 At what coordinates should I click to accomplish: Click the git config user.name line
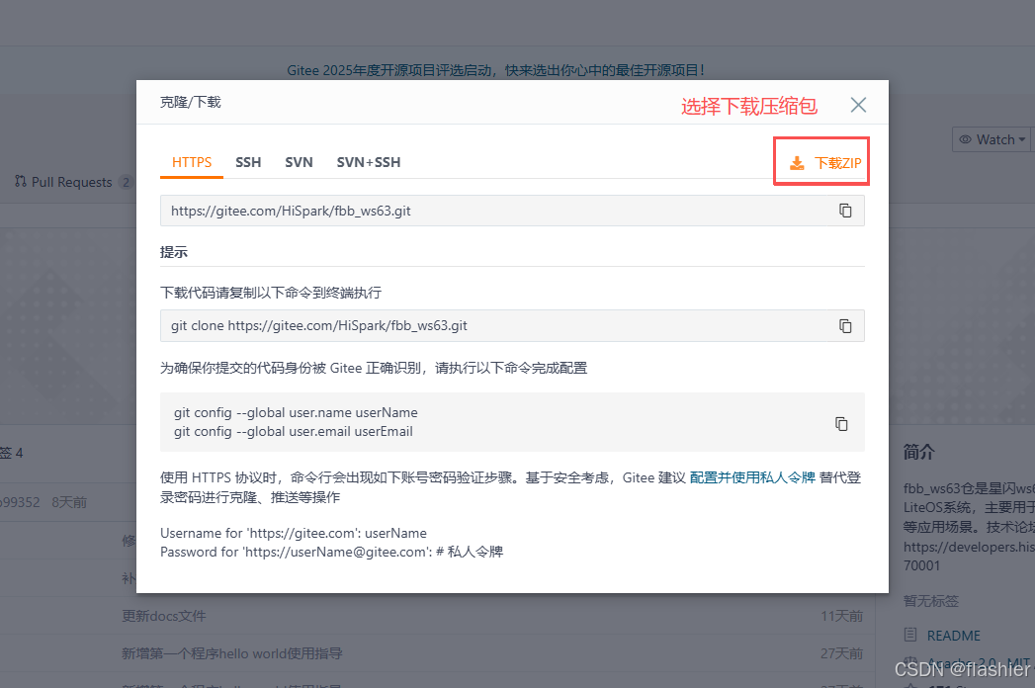pyautogui.click(x=296, y=412)
